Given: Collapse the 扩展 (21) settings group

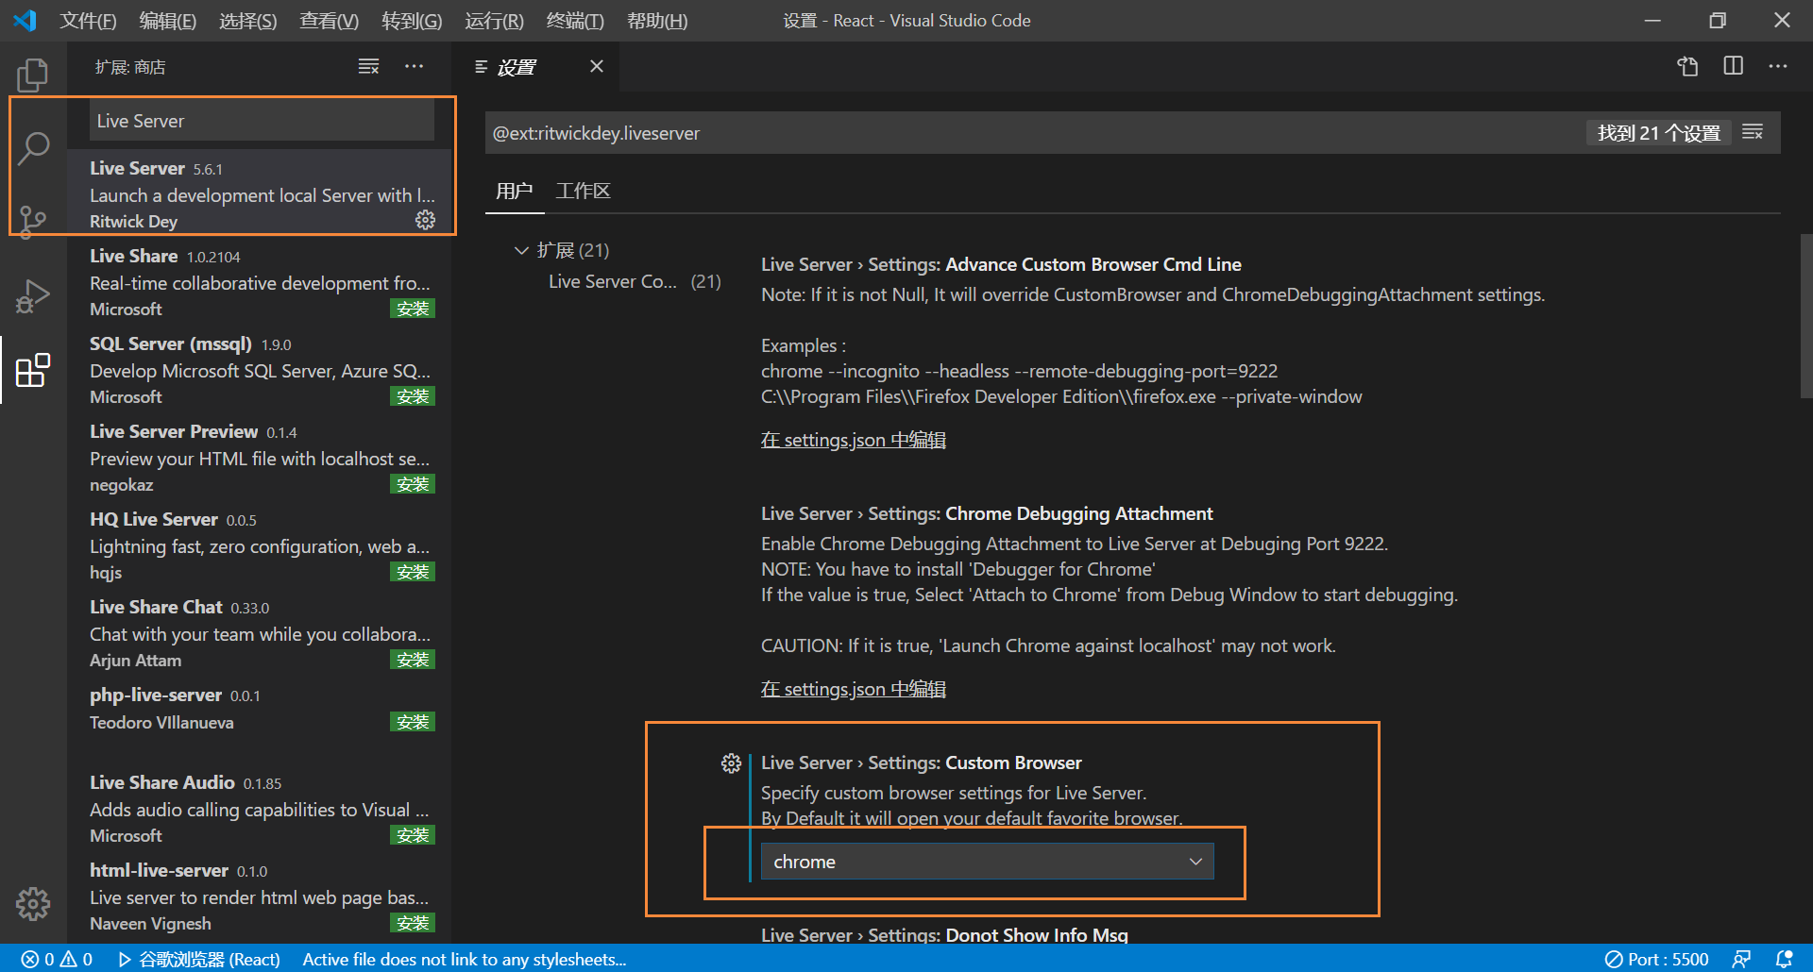Looking at the screenshot, I should 521,250.
